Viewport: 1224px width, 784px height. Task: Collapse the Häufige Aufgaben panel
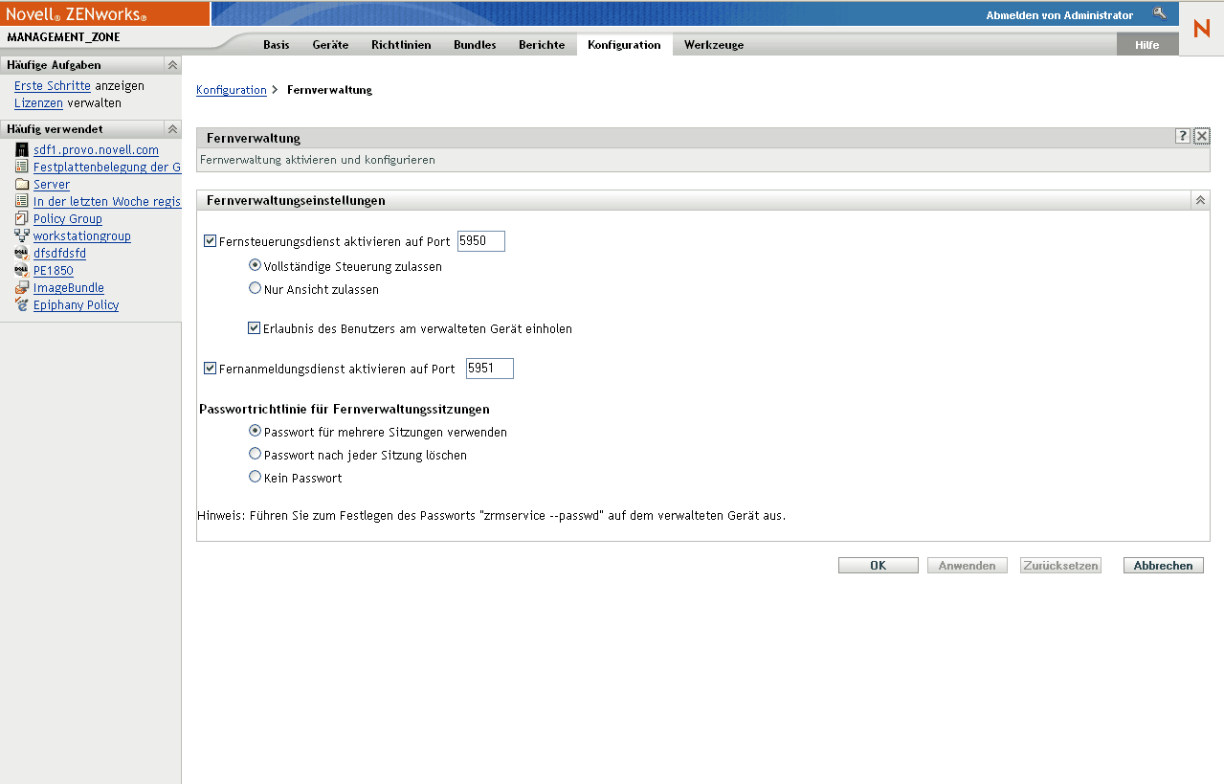pyautogui.click(x=172, y=65)
